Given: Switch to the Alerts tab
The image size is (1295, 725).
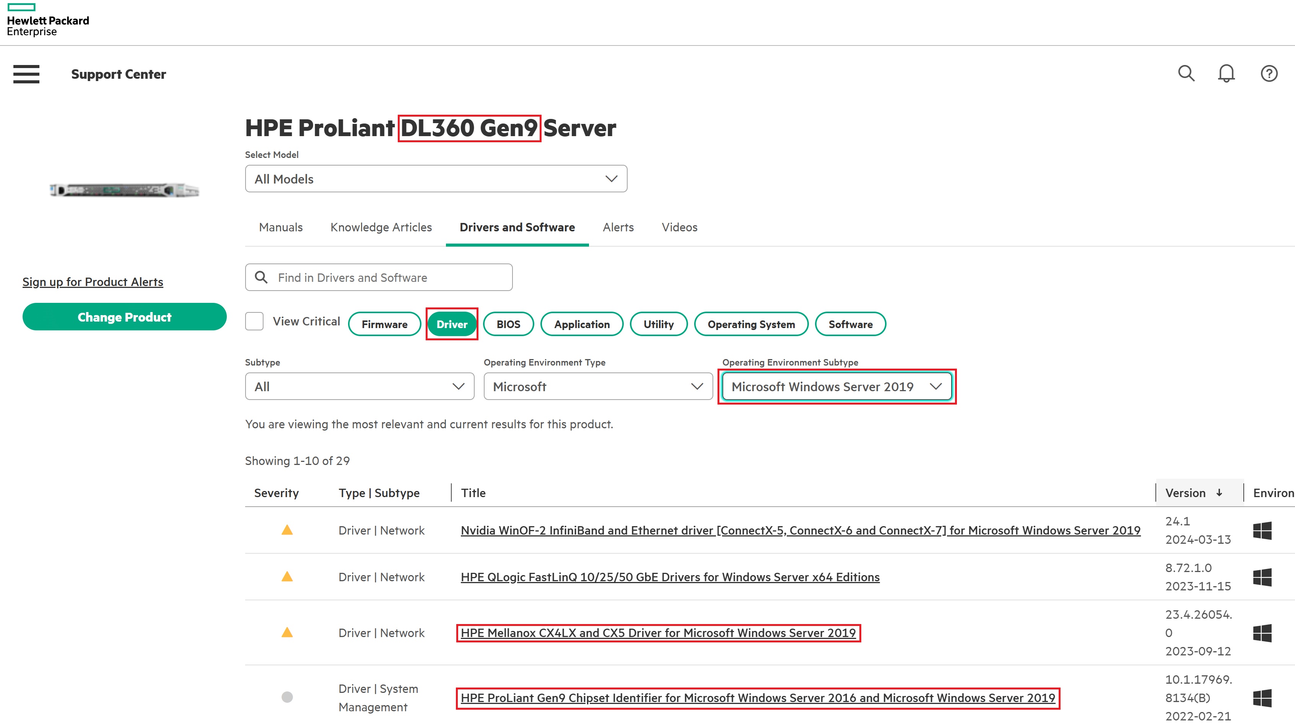Looking at the screenshot, I should pos(618,227).
